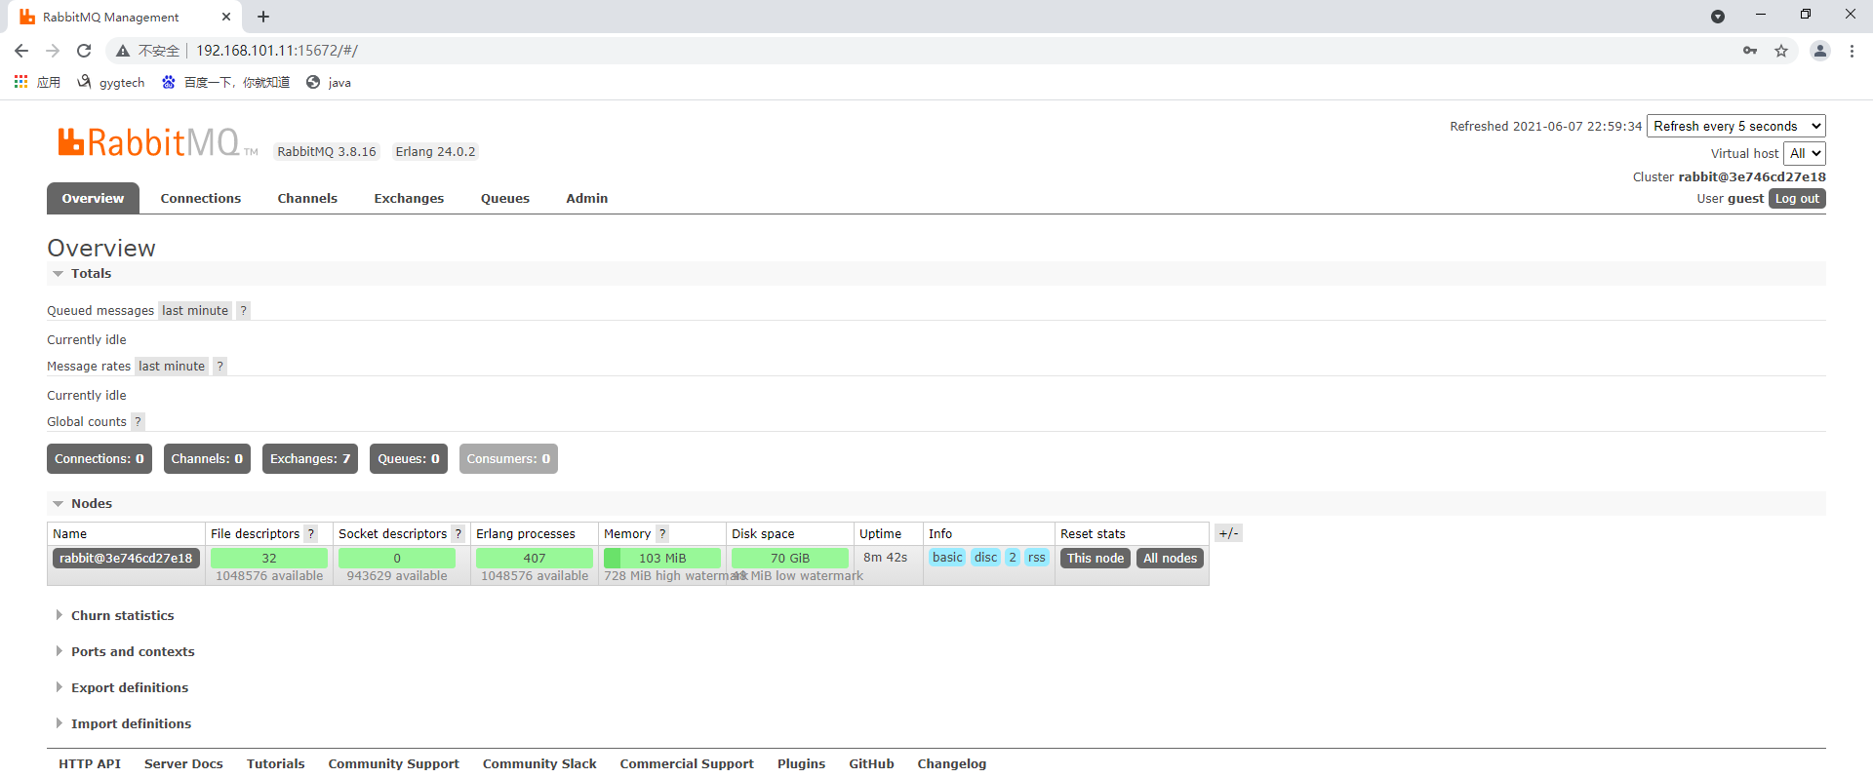
Task: Change Message rates last minute range
Action: coord(172,366)
